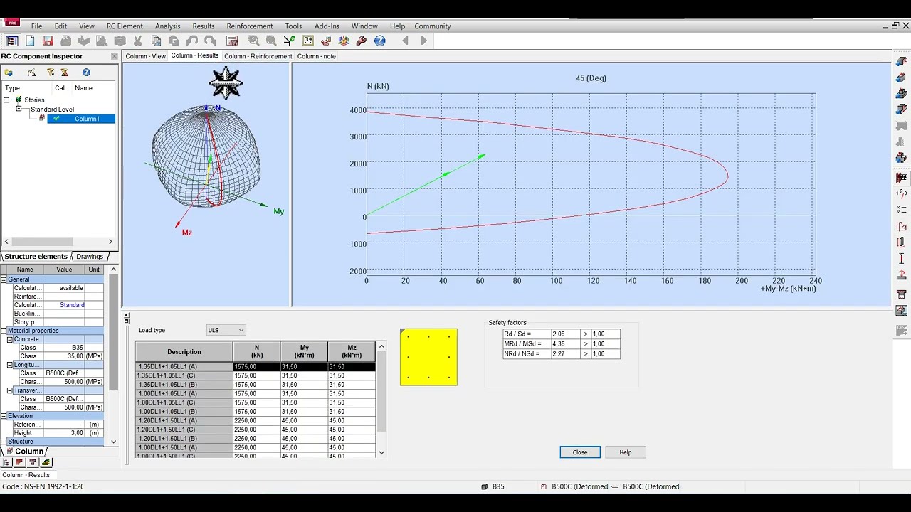Click the Cut scissors toolbar icon
The height and width of the screenshot is (512, 911).
pos(138,41)
